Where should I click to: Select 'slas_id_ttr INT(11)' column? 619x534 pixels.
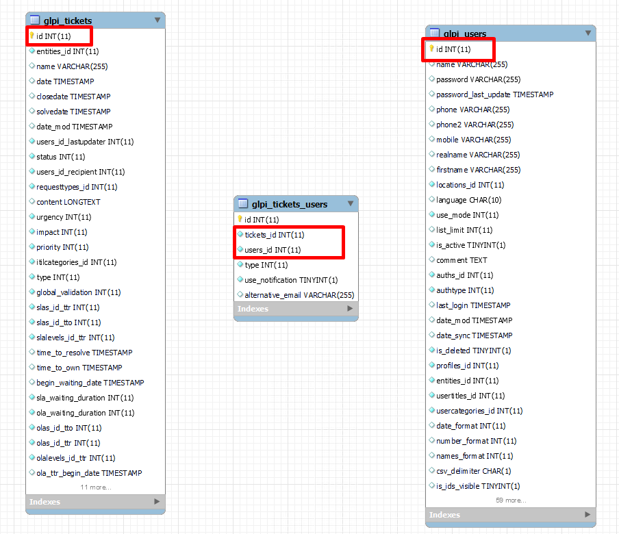point(68,307)
